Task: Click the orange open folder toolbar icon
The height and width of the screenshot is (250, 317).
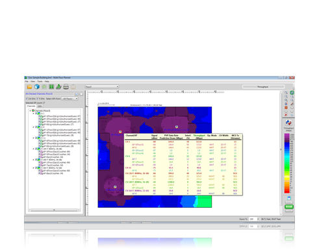Action: (29, 87)
